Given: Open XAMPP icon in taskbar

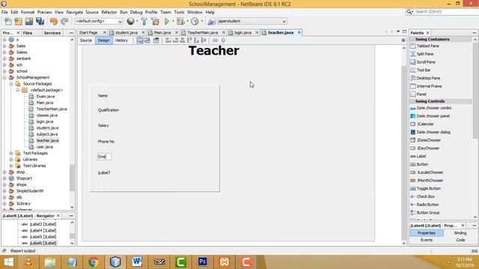Looking at the screenshot, I should [x=225, y=262].
